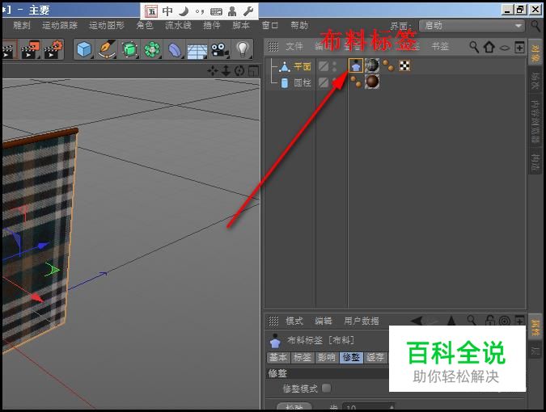
Task: Open the 角色 menu
Action: pyautogui.click(x=145, y=25)
